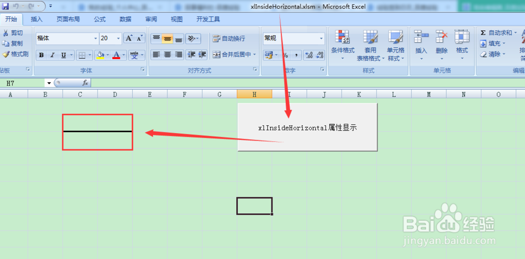The height and width of the screenshot is (259, 525).
Task: Toggle center text alignment
Action: click(167, 54)
